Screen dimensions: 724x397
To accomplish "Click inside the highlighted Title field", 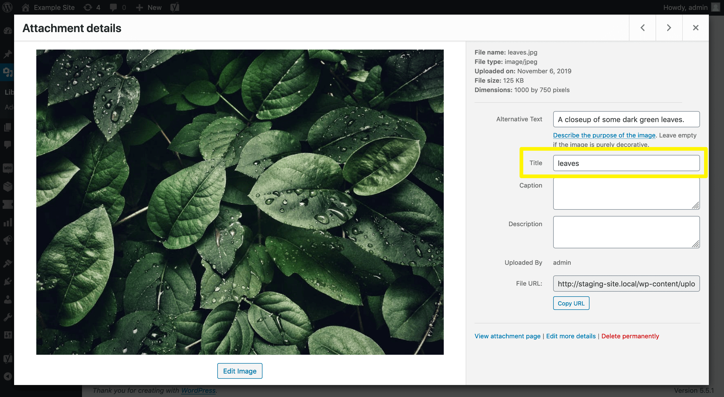I will [x=626, y=163].
